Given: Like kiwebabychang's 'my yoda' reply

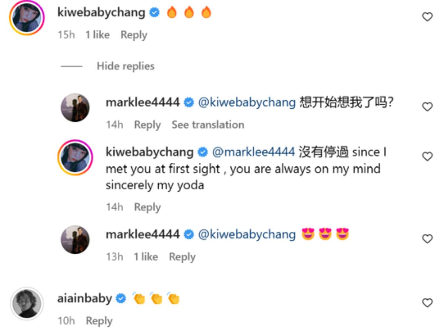Looking at the screenshot, I should click(427, 157).
